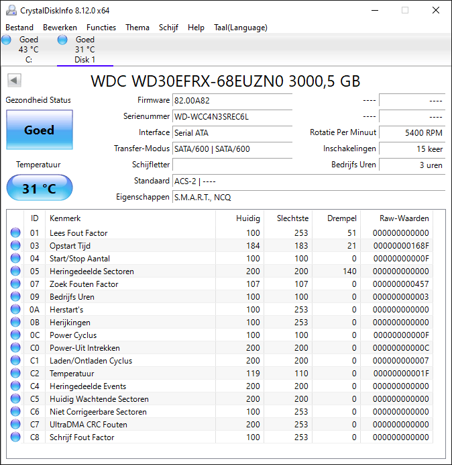The height and width of the screenshot is (465, 452).
Task: Click the Bedrijfs Uren value 3 uren
Action: click(x=412, y=165)
